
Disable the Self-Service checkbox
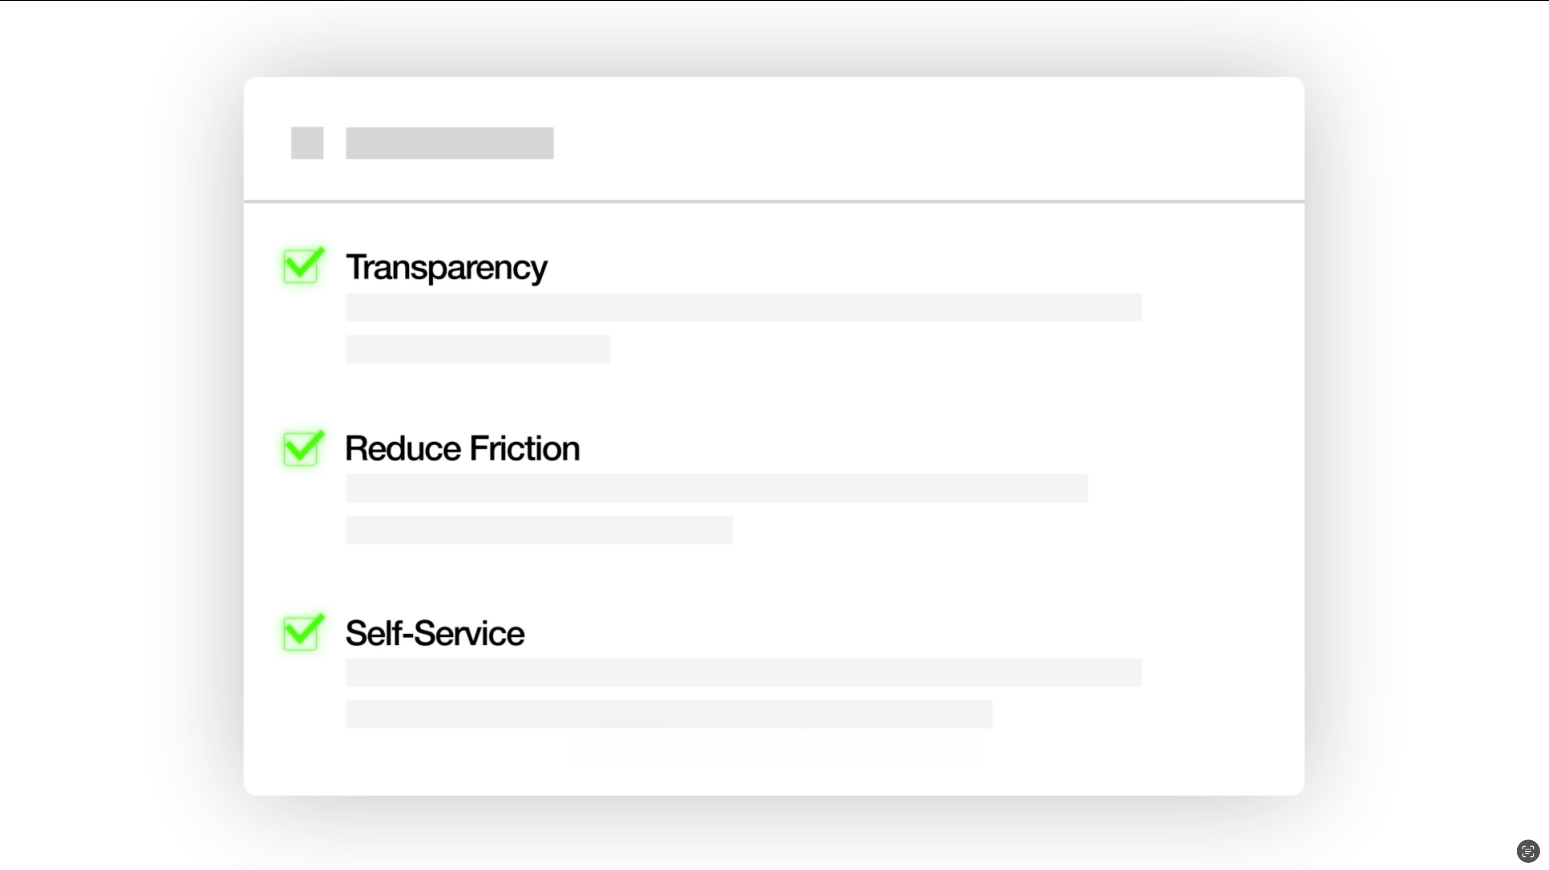tap(301, 633)
